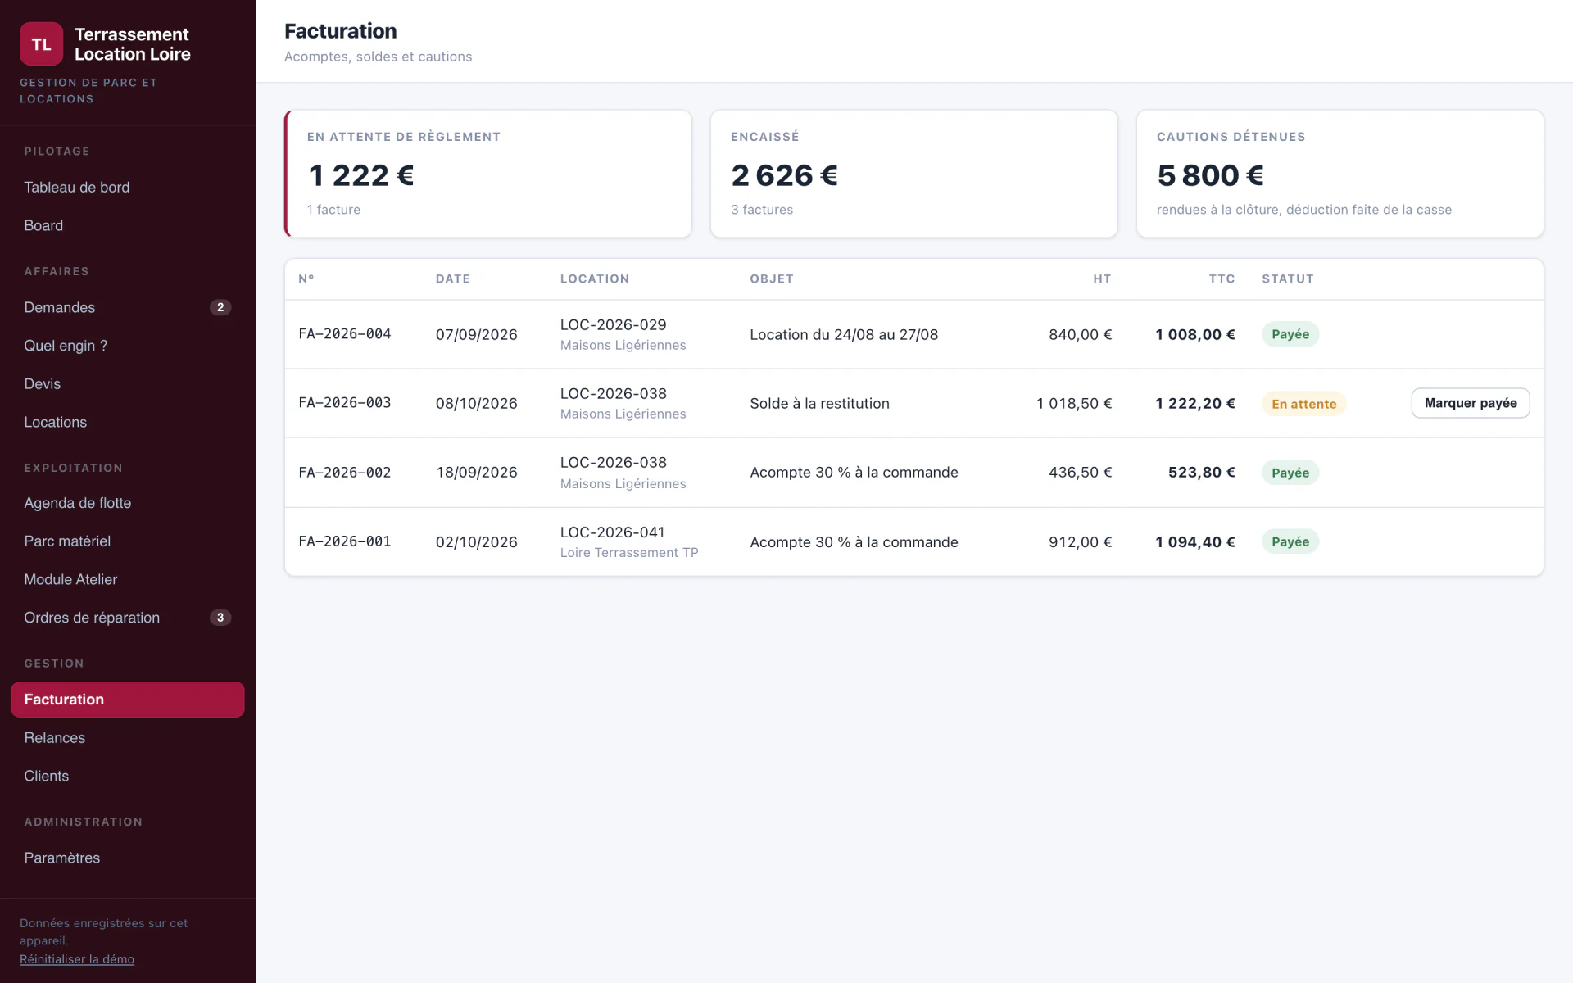Screen dimensions: 1573x983
Task: Click the Encaissé summary card
Action: pos(913,174)
